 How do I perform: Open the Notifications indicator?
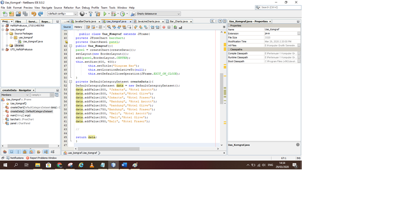point(15,158)
